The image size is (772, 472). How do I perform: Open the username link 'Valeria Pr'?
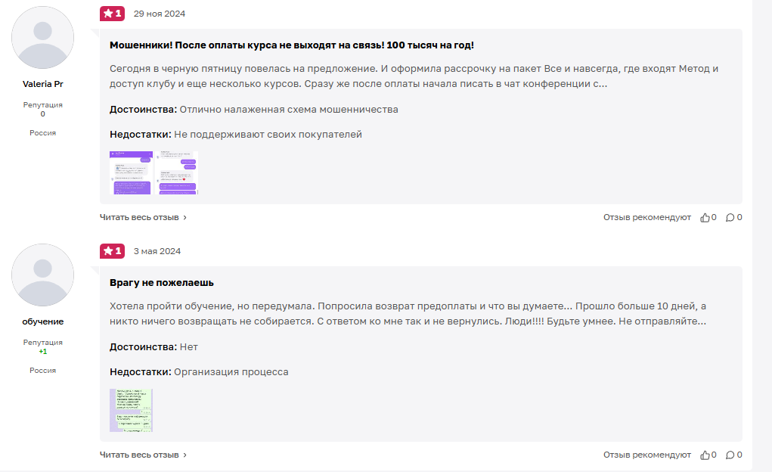point(43,84)
